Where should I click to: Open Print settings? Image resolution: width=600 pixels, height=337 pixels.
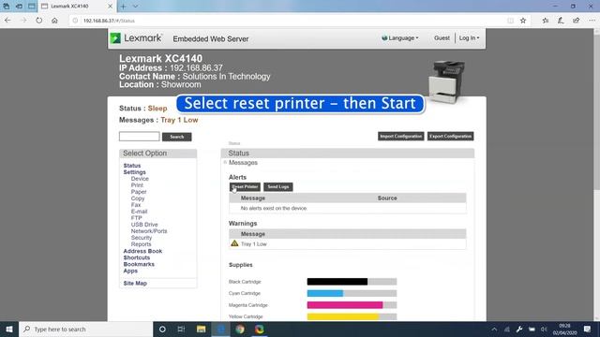[137, 185]
